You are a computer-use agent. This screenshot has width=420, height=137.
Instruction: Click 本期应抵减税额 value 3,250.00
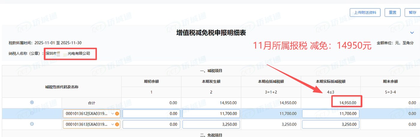(289, 124)
